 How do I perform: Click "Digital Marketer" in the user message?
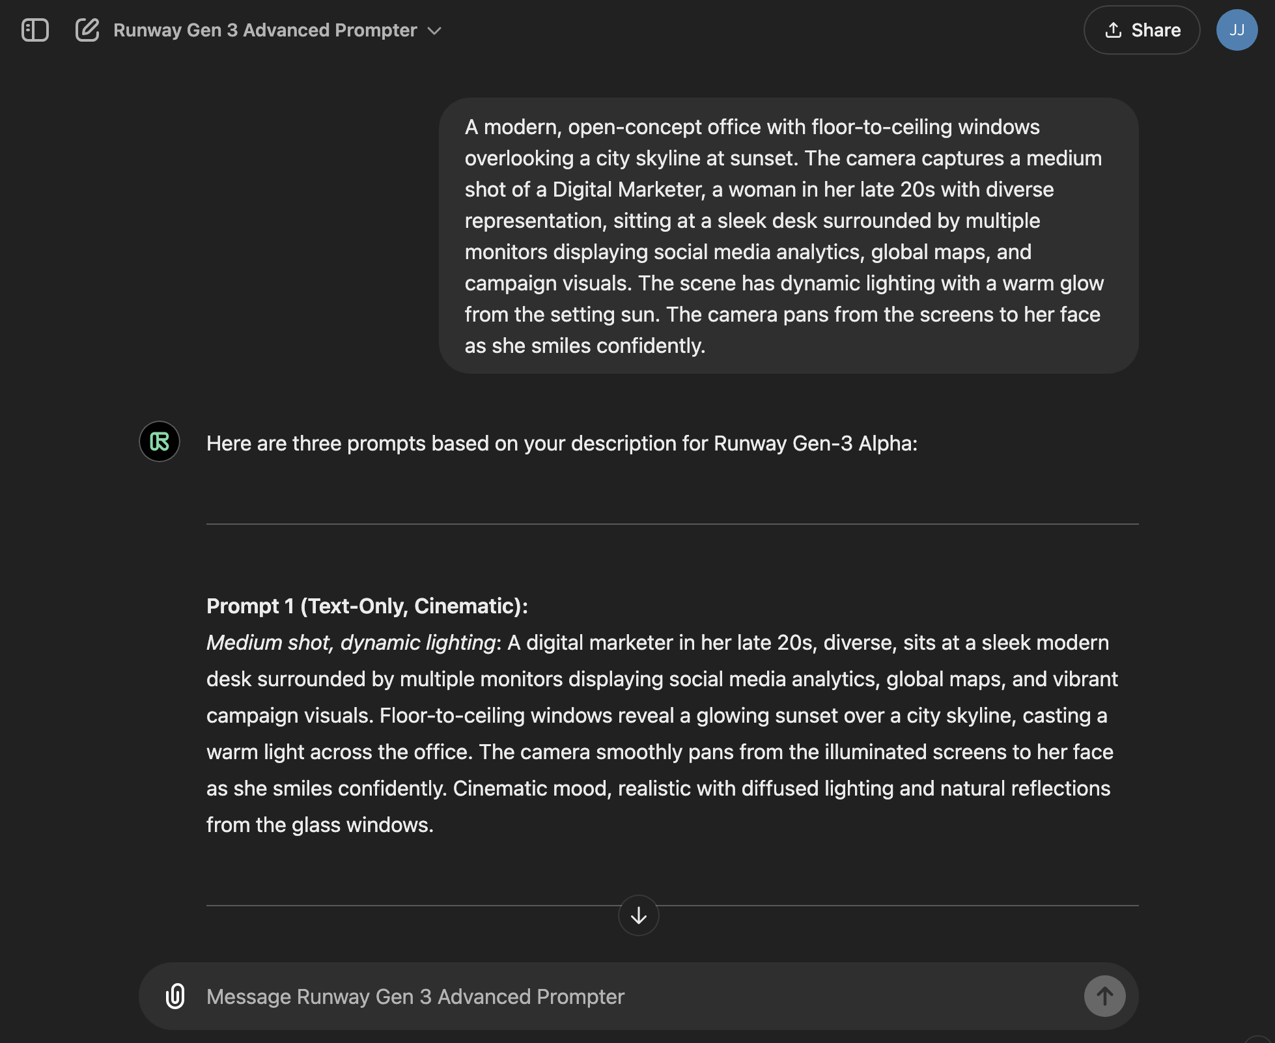pos(628,189)
